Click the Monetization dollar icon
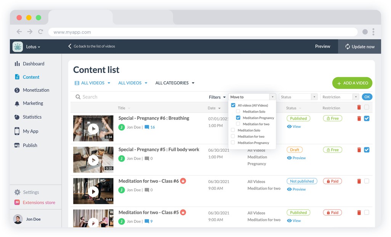Screen dimensions: 391x237 [17, 90]
